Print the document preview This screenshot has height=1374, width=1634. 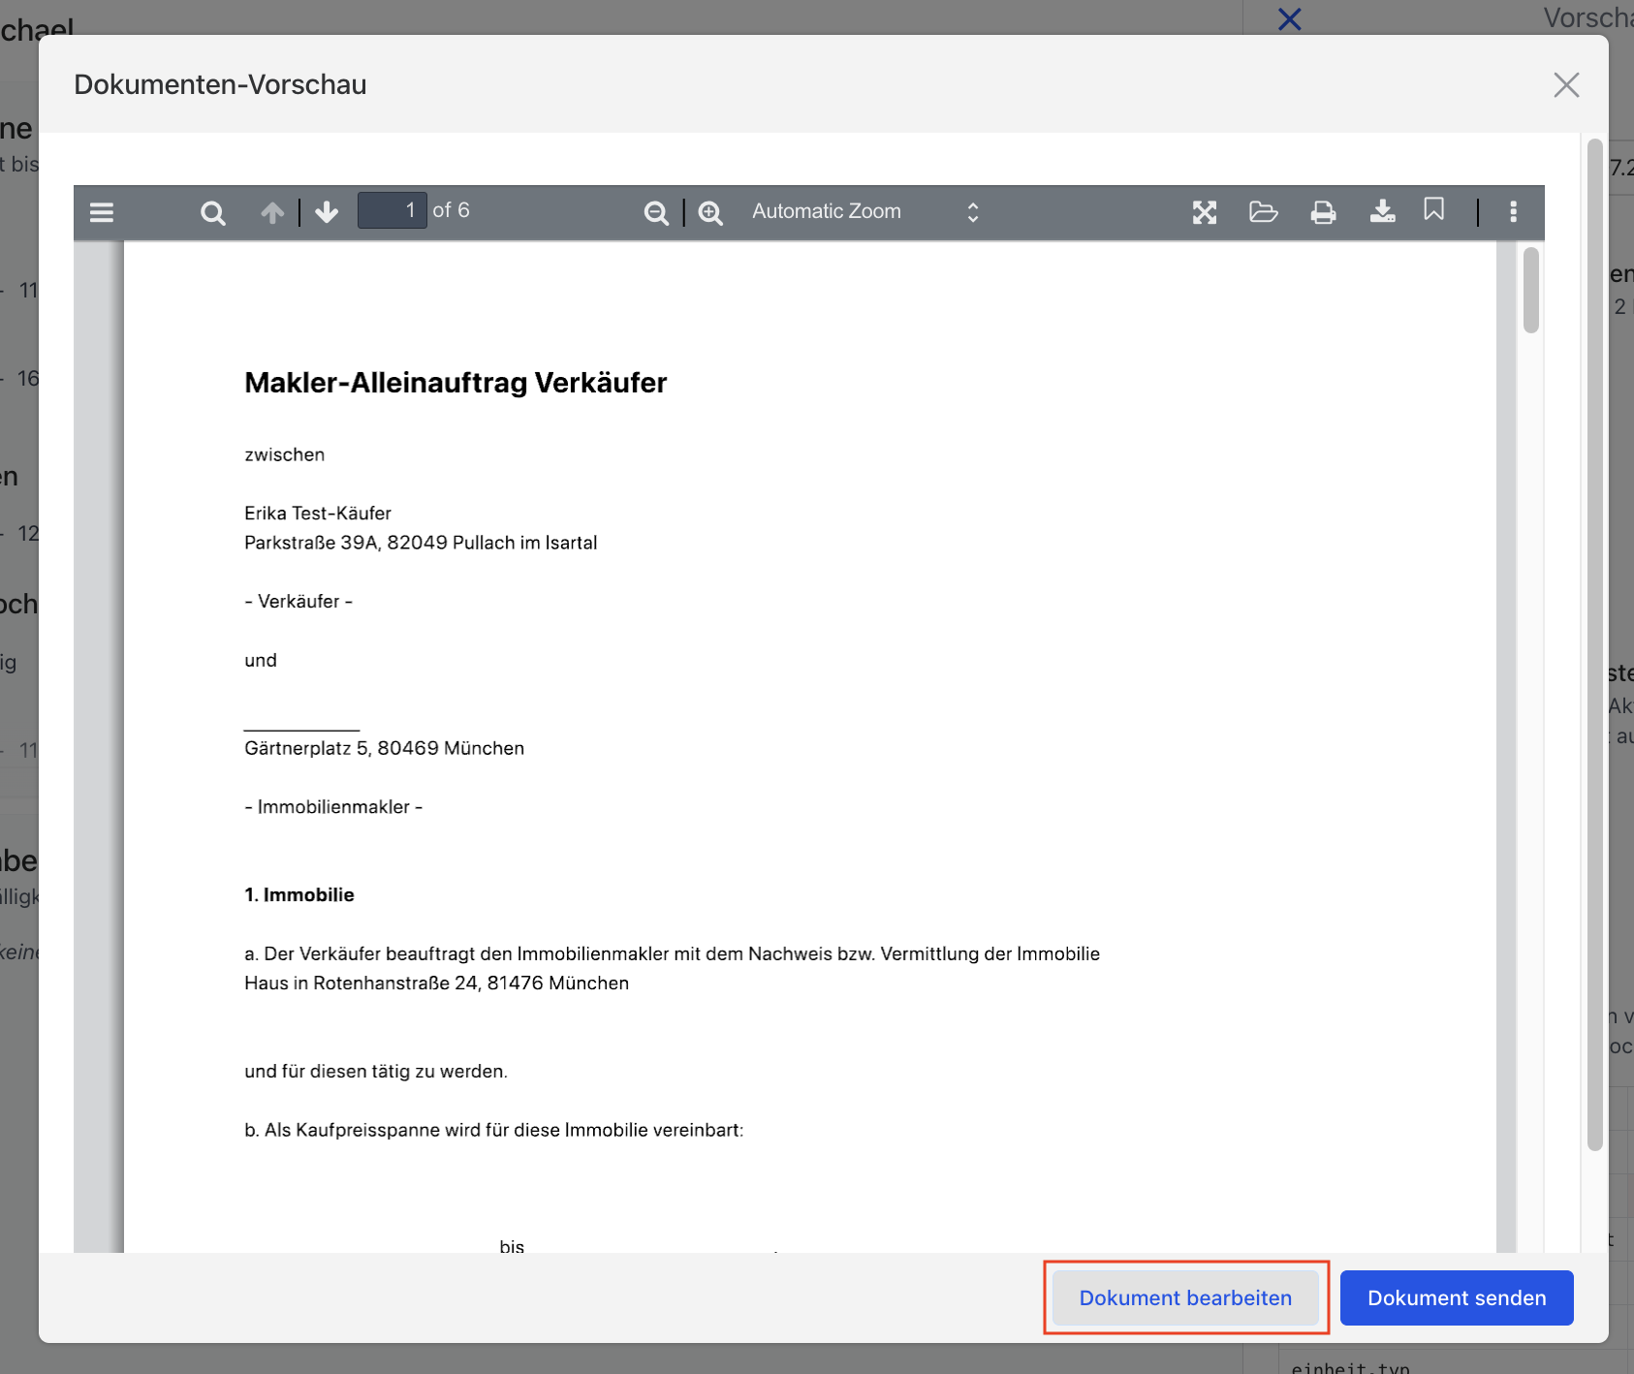(1323, 212)
